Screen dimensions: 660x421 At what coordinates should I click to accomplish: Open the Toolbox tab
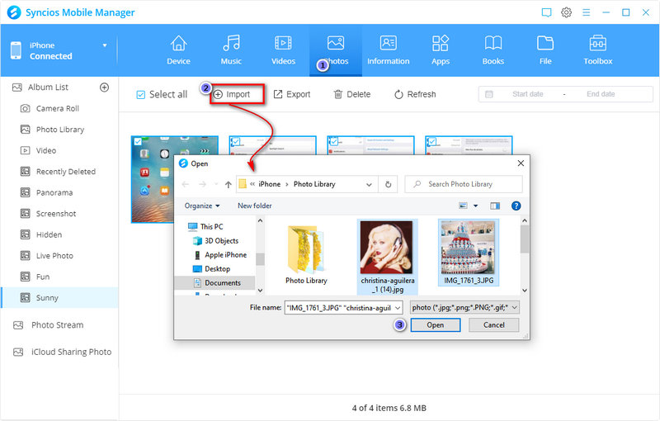coord(597,50)
